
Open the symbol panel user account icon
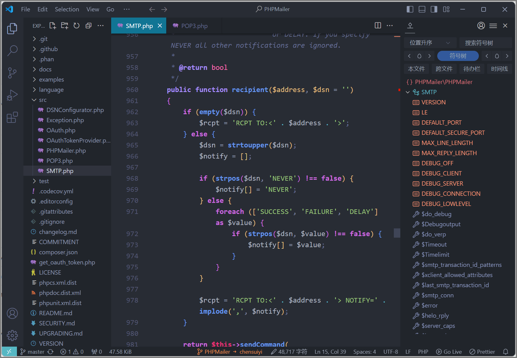click(x=481, y=26)
